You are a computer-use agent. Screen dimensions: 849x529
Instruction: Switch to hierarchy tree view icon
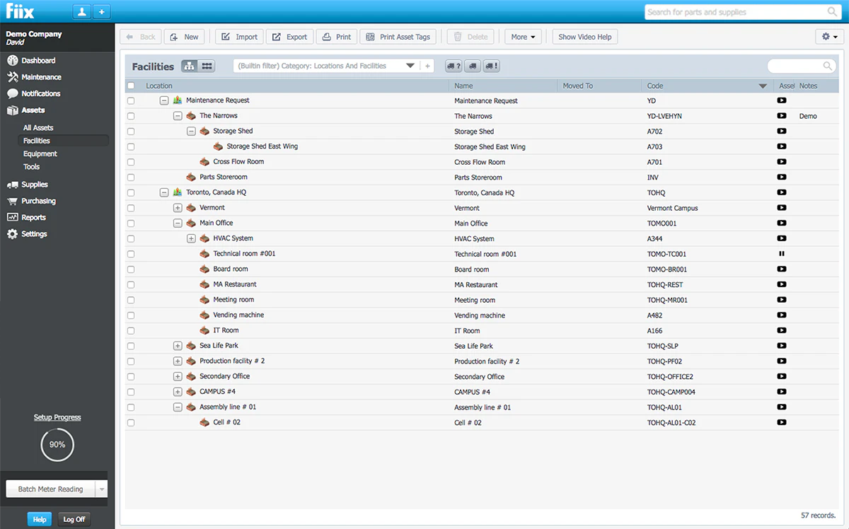tap(190, 66)
